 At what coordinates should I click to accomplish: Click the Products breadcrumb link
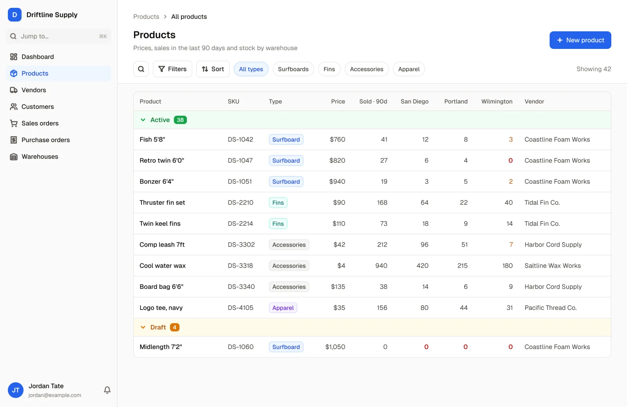[x=146, y=16]
